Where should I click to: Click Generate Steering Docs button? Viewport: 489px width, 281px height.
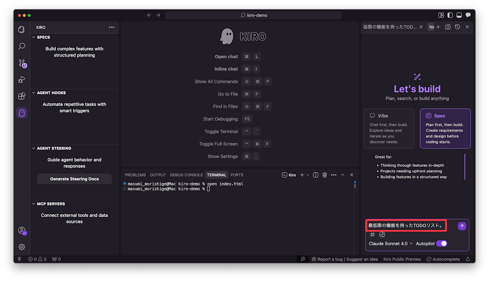tap(75, 179)
